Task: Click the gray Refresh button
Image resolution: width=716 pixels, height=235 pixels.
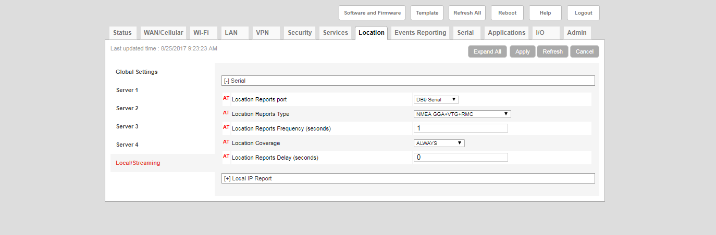Action: pyautogui.click(x=552, y=51)
